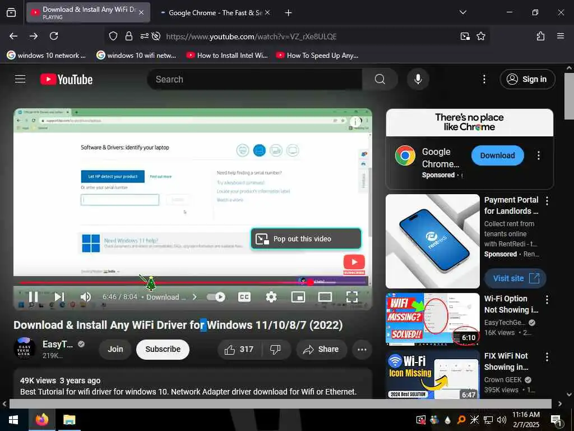The width and height of the screenshot is (574, 431).
Task: Click Visit site for RentRedi ad
Action: 515,278
